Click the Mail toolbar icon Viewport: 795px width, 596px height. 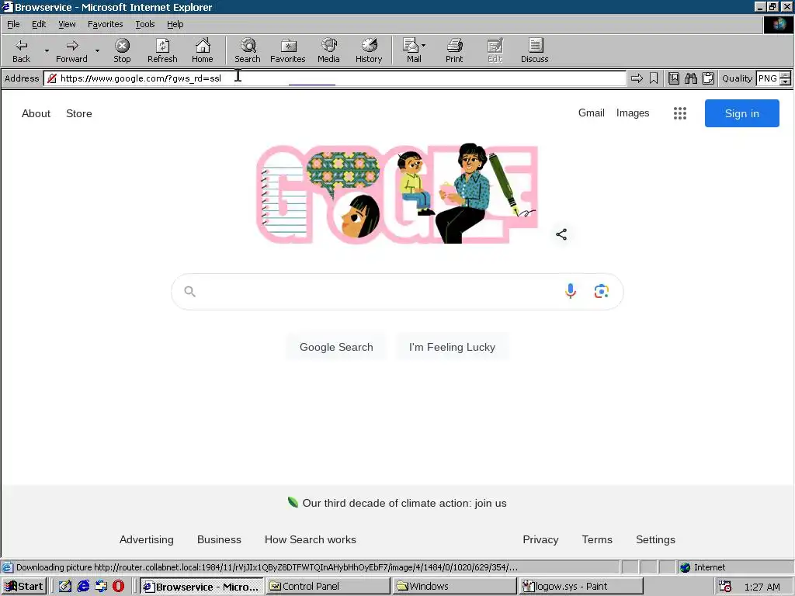click(411, 50)
